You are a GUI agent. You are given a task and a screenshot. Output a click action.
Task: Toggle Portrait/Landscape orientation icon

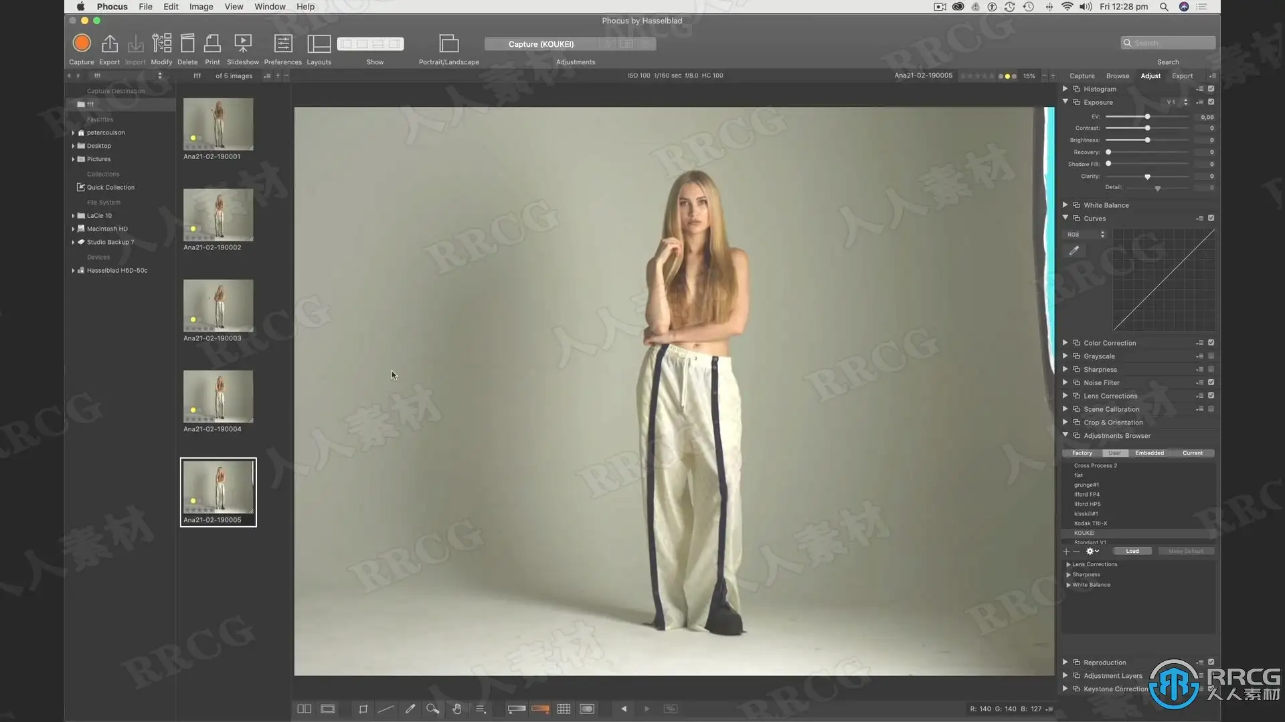448,43
